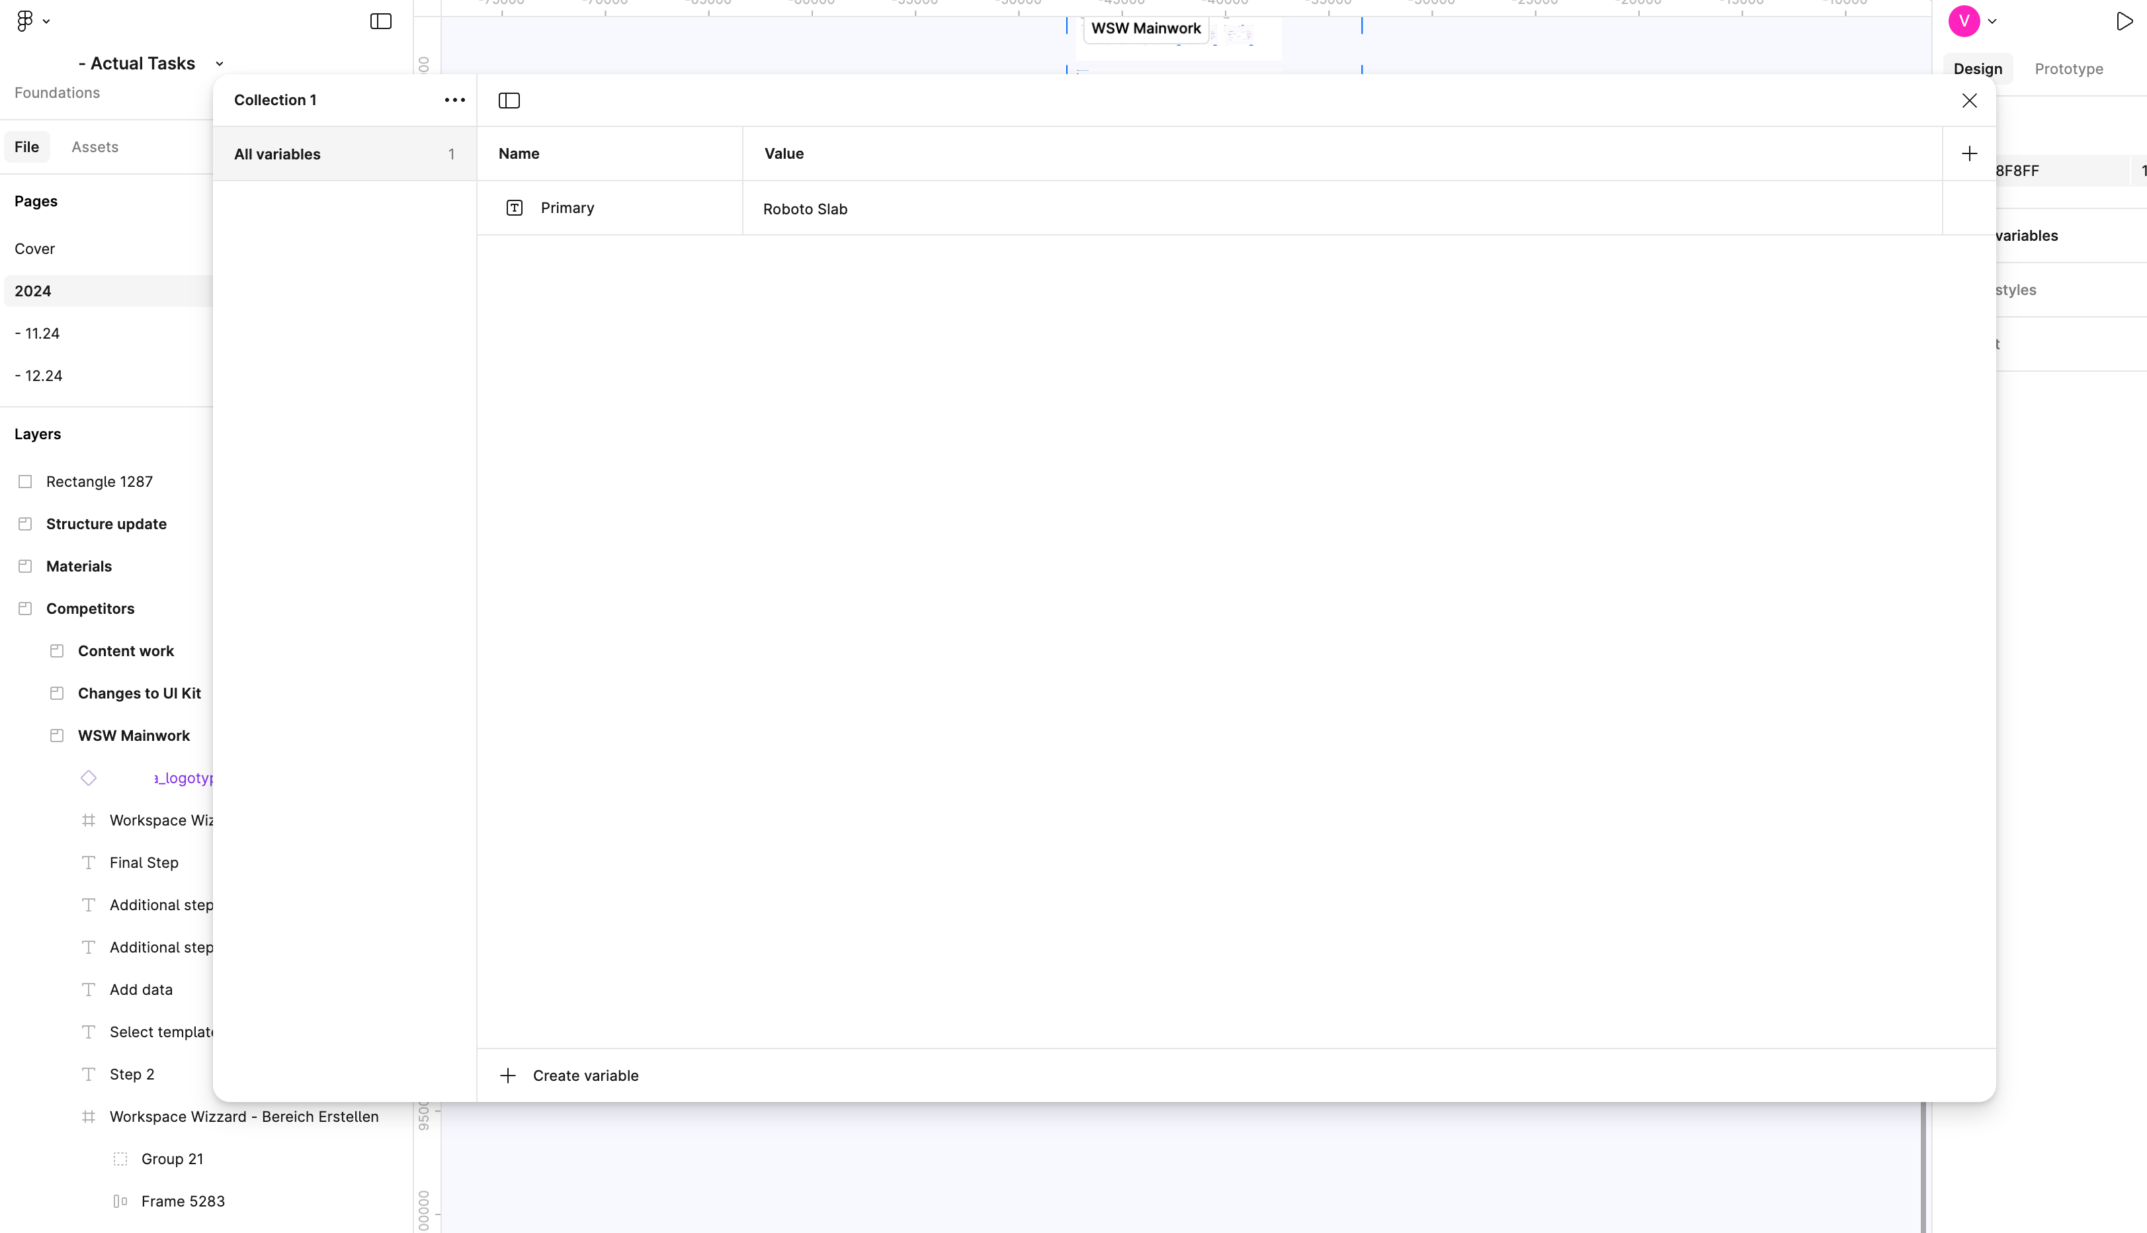Click Structure update section icon
This screenshot has width=2147, height=1233.
[25, 524]
